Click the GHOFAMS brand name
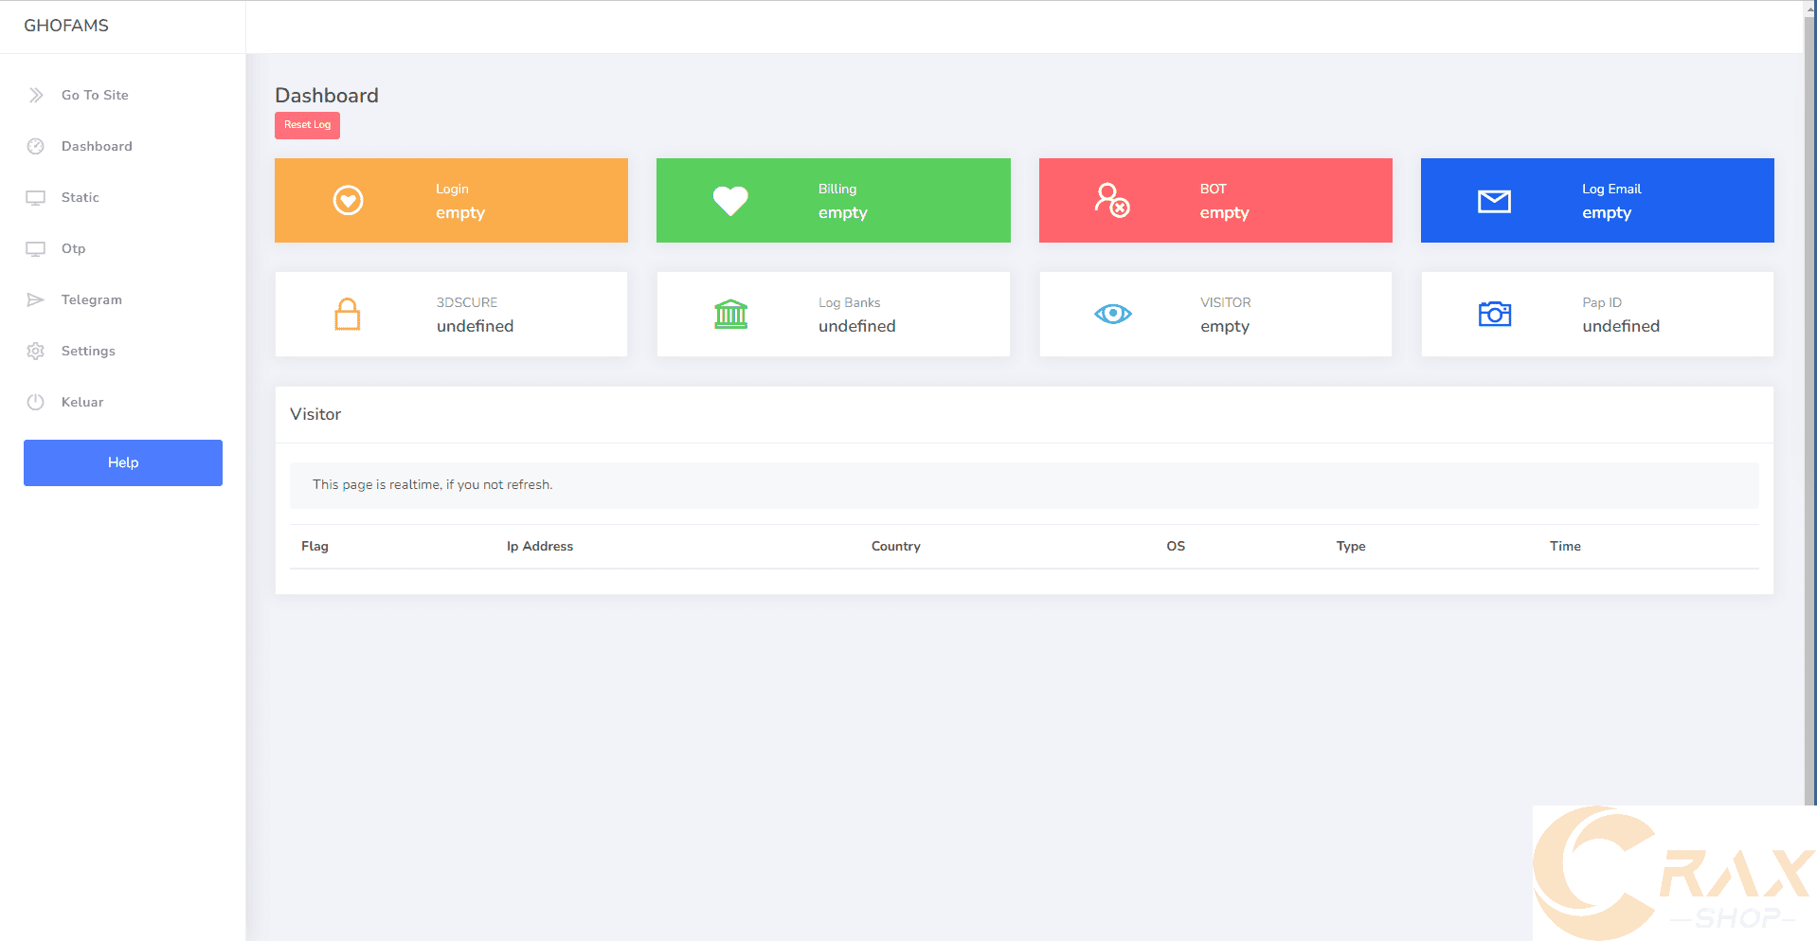The image size is (1817, 941). click(66, 26)
